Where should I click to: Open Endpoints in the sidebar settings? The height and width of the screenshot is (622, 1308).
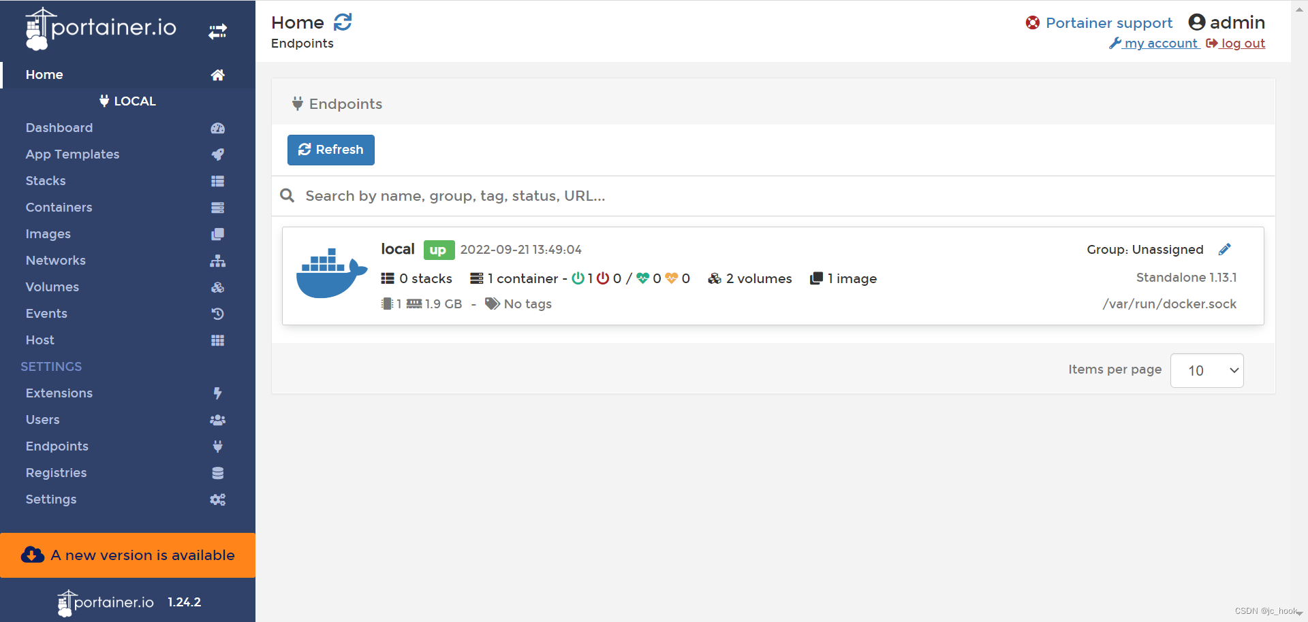pos(57,446)
